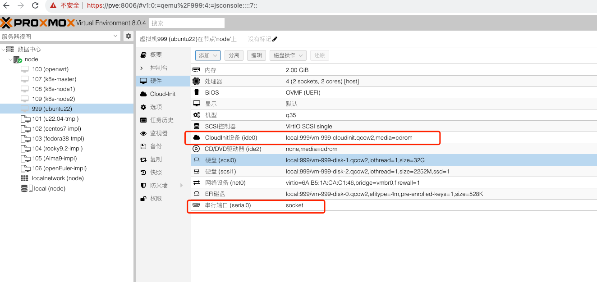
Task: Click the 搜索 search input field
Action: (187, 23)
